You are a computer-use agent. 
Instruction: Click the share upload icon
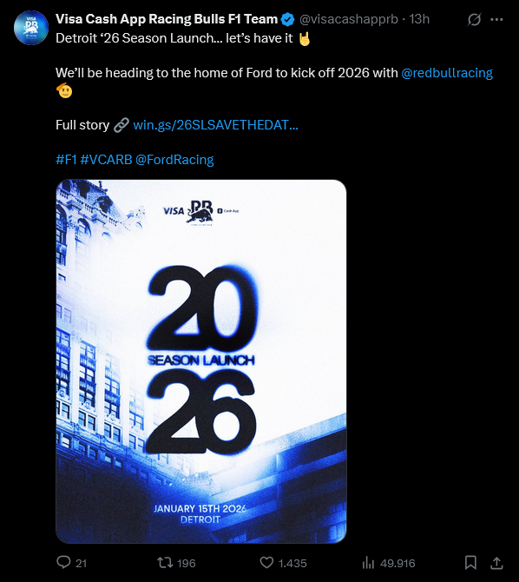point(496,563)
